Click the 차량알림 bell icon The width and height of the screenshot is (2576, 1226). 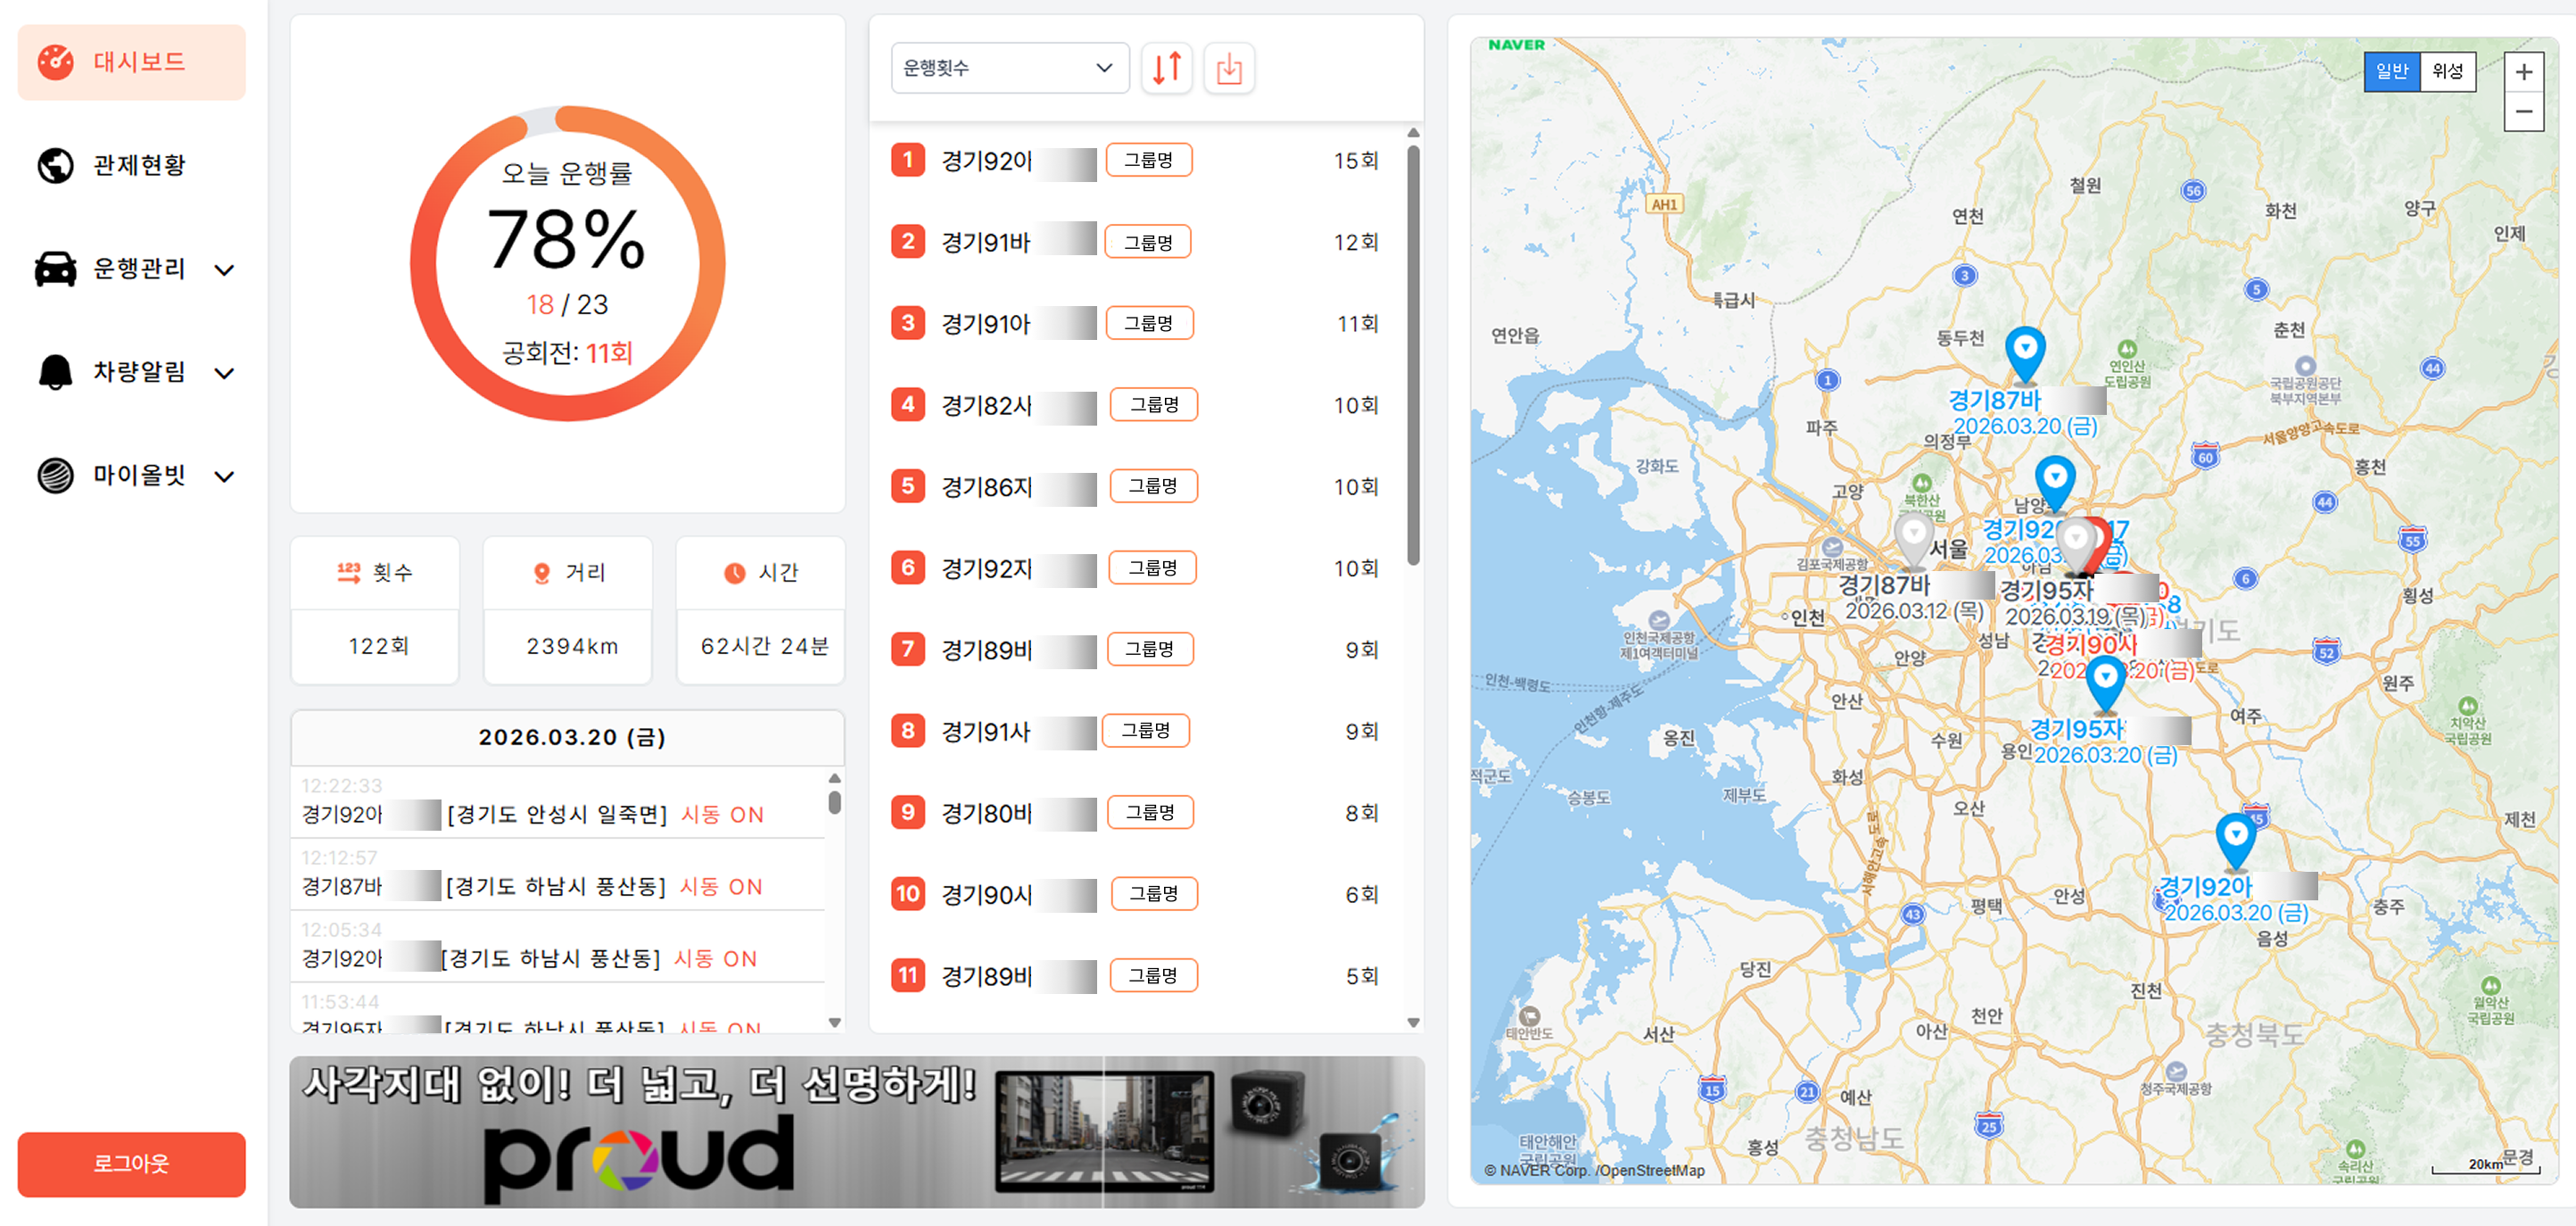pyautogui.click(x=55, y=372)
